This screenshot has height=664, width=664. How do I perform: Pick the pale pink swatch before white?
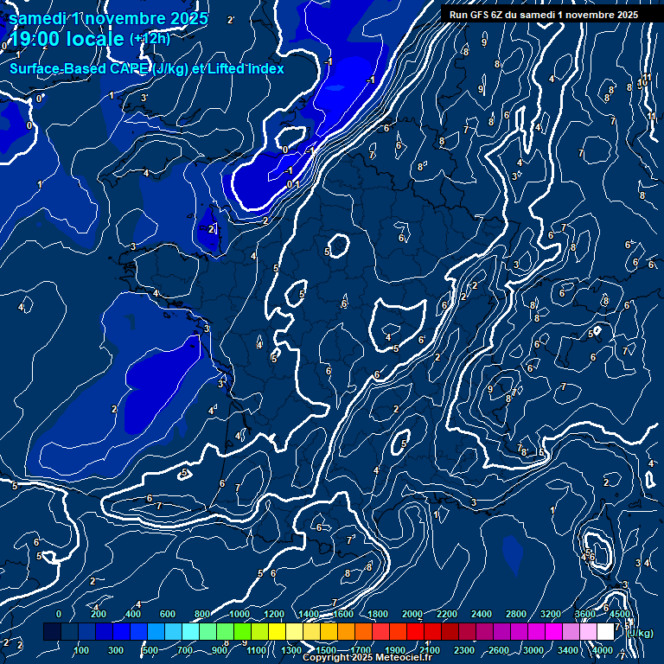pos(588,631)
